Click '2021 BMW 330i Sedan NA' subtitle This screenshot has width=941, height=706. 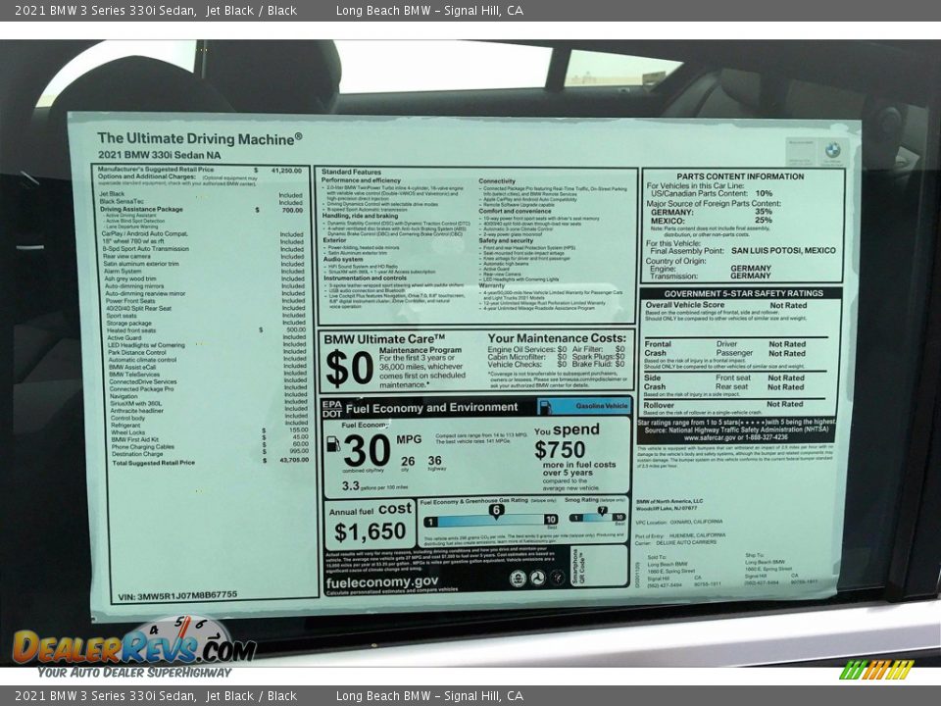tap(160, 155)
